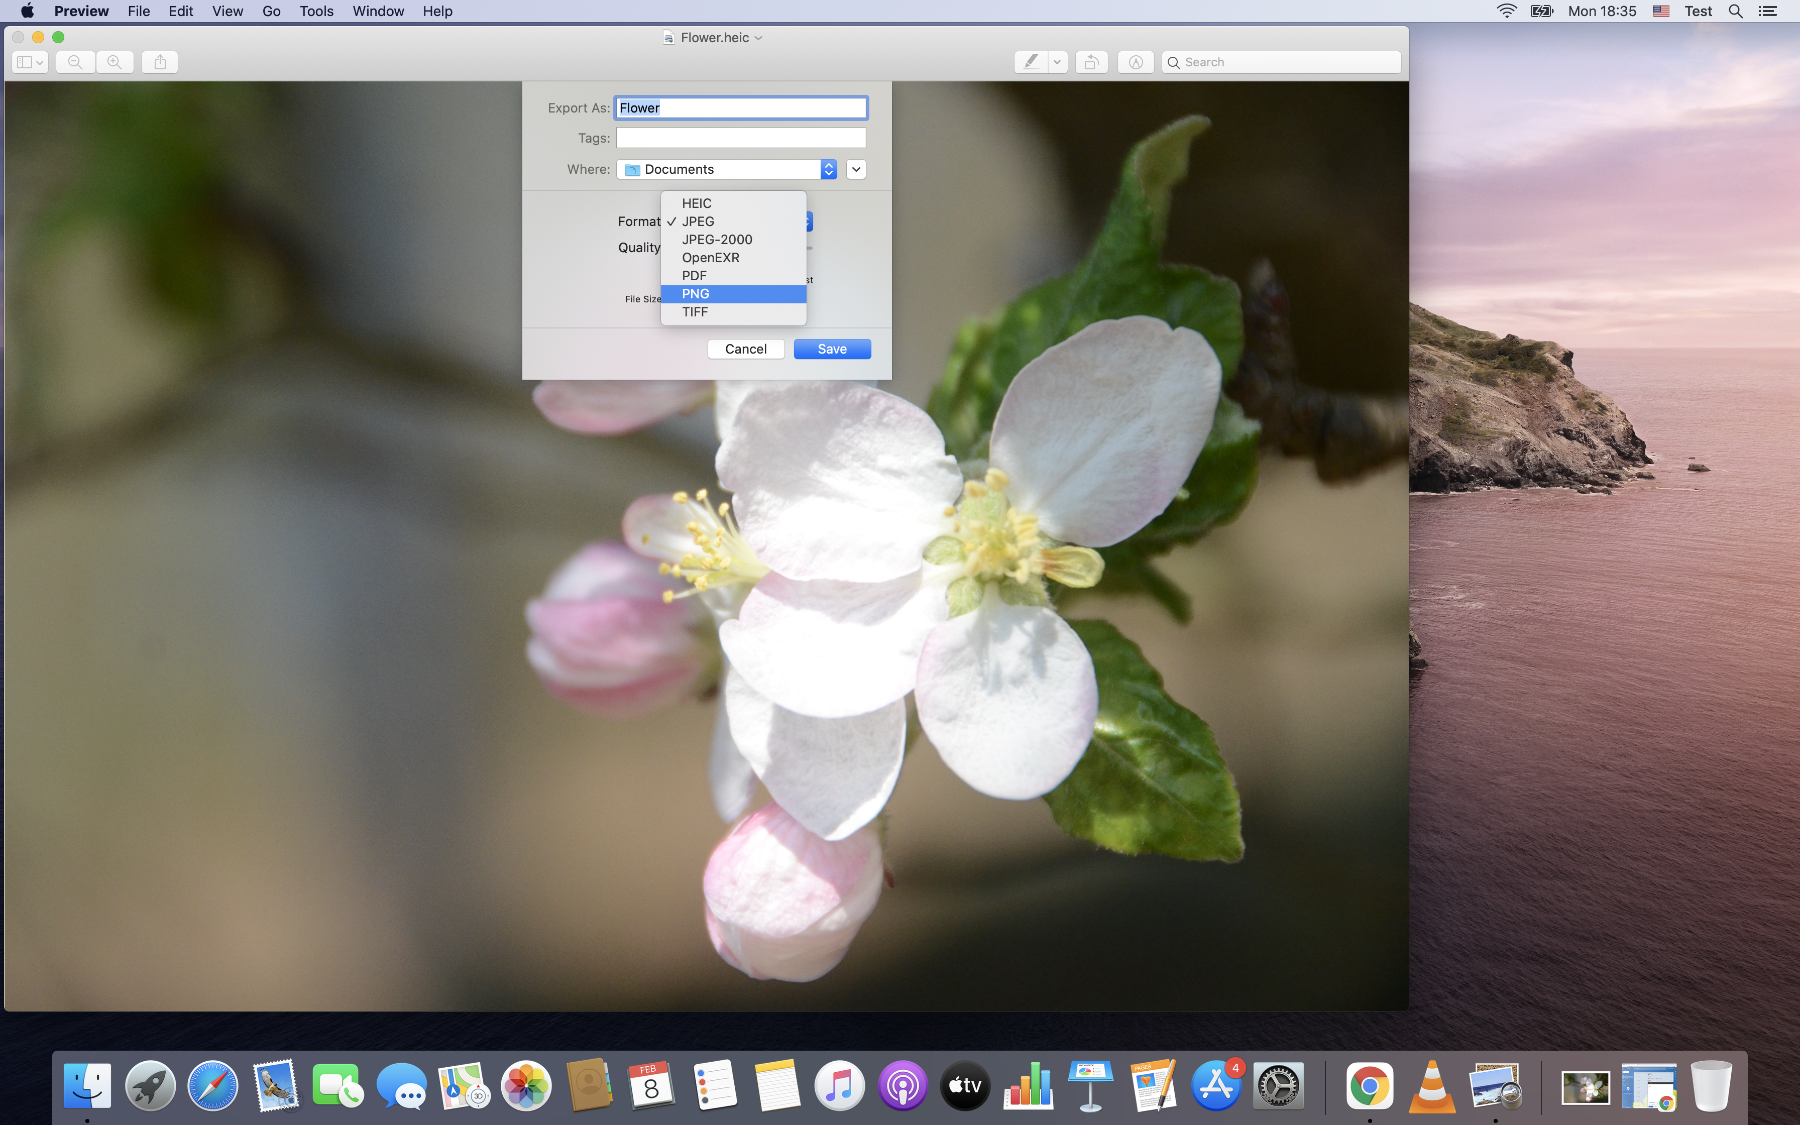Click the Share toolbar icon

click(x=160, y=62)
